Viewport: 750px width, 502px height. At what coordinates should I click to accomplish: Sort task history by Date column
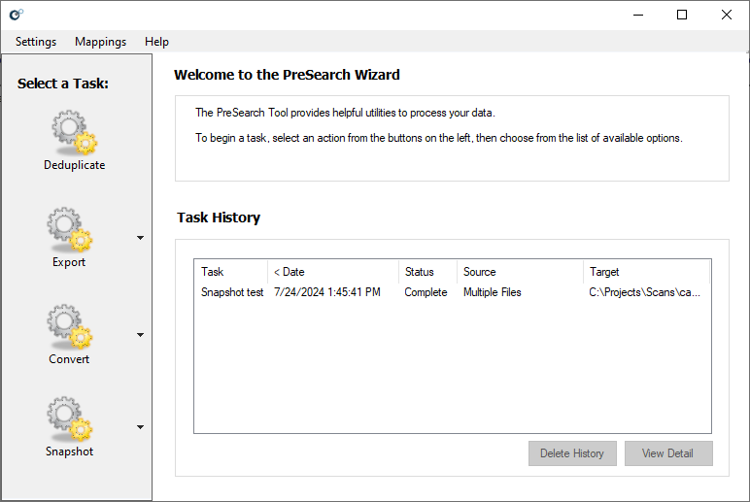click(x=332, y=272)
